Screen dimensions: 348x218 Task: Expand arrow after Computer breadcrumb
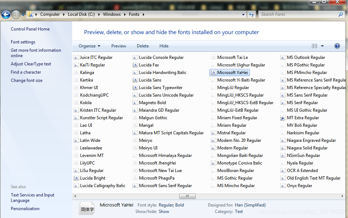point(64,14)
